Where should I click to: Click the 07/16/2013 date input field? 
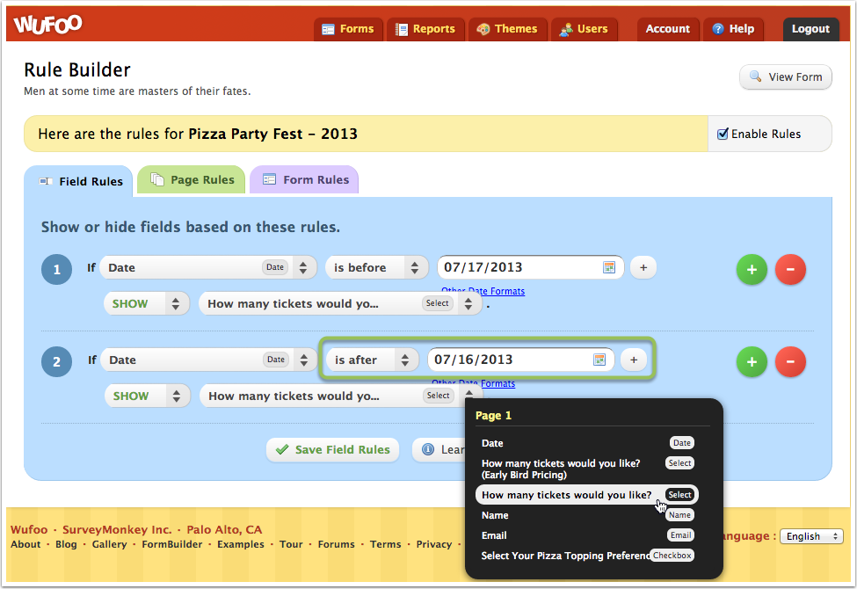click(x=520, y=360)
